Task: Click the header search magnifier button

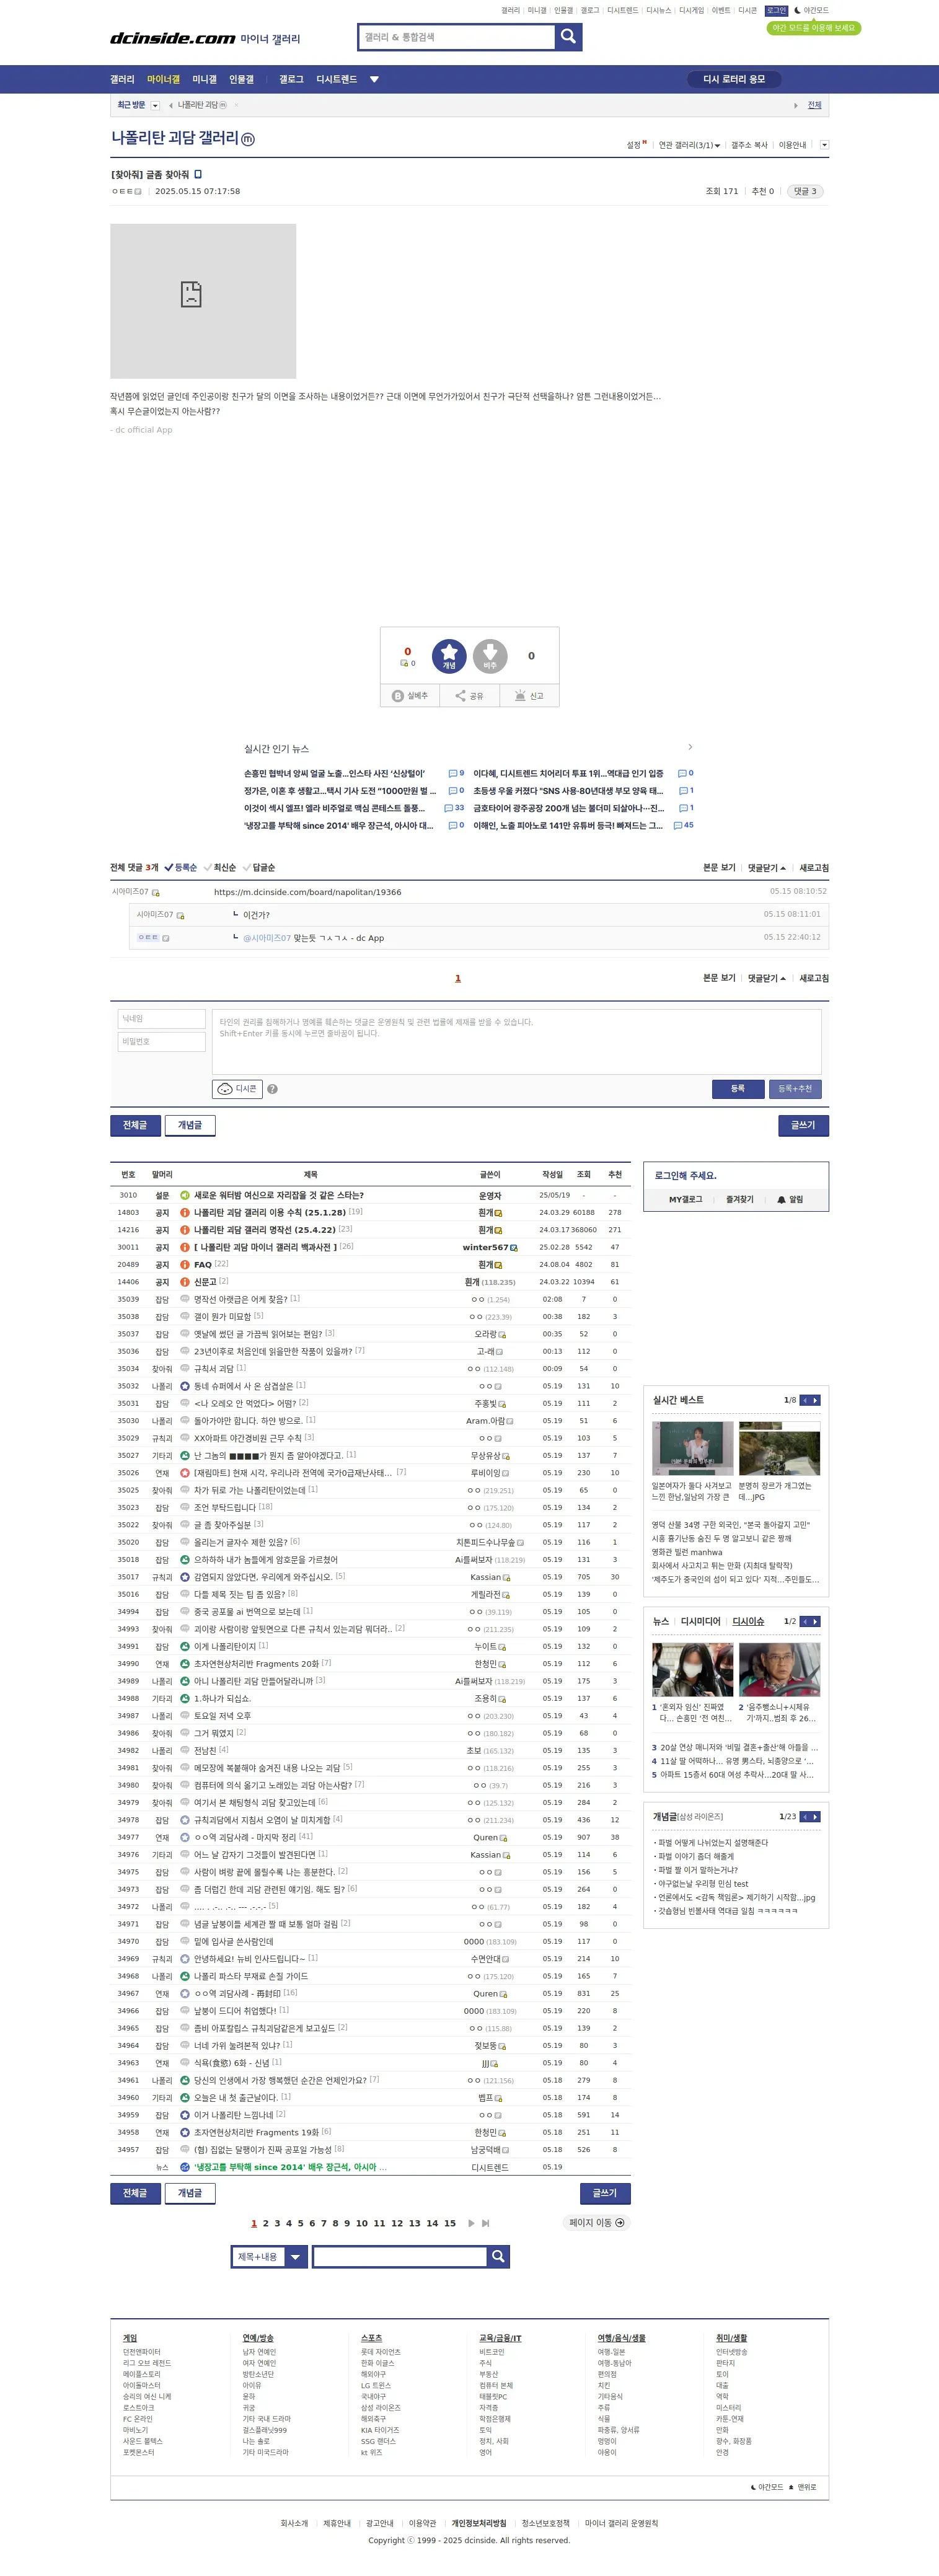Action: pyautogui.click(x=568, y=37)
